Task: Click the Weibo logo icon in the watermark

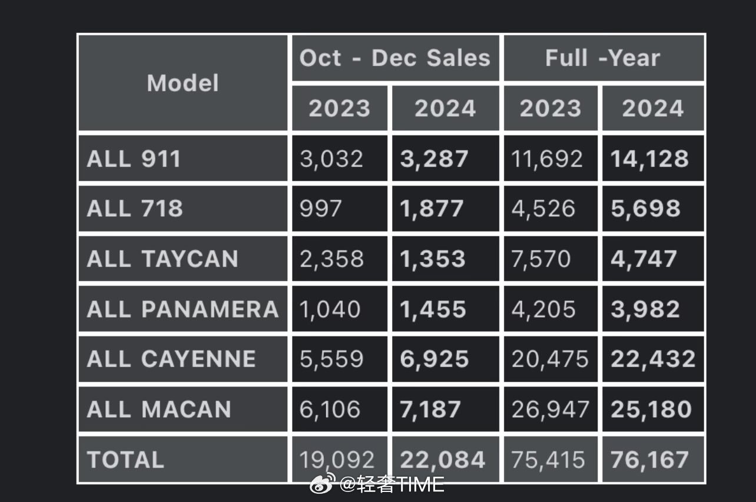Action: click(323, 483)
